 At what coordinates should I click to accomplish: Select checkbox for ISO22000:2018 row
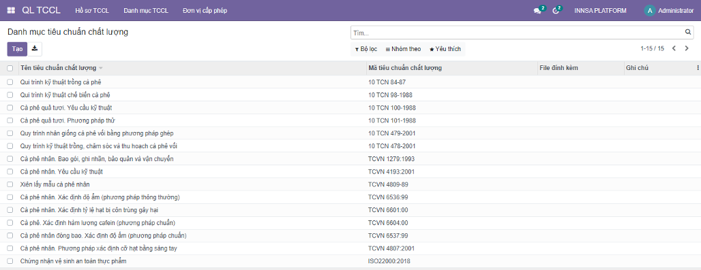pos(10,261)
